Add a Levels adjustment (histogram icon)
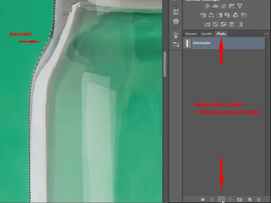271x203 pixels. [215, 6]
